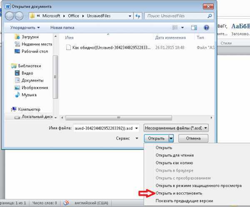The width and height of the screenshot is (250, 207).
Task: Click the Открыть split button arrow
Action: pyautogui.click(x=171, y=138)
